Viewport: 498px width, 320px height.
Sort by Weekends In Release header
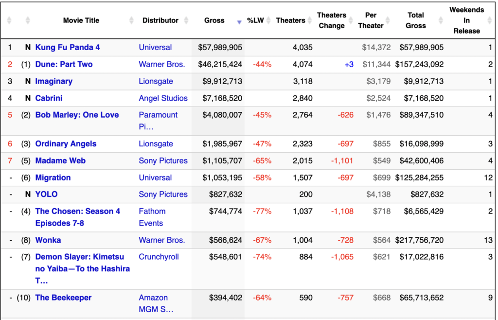[466, 20]
